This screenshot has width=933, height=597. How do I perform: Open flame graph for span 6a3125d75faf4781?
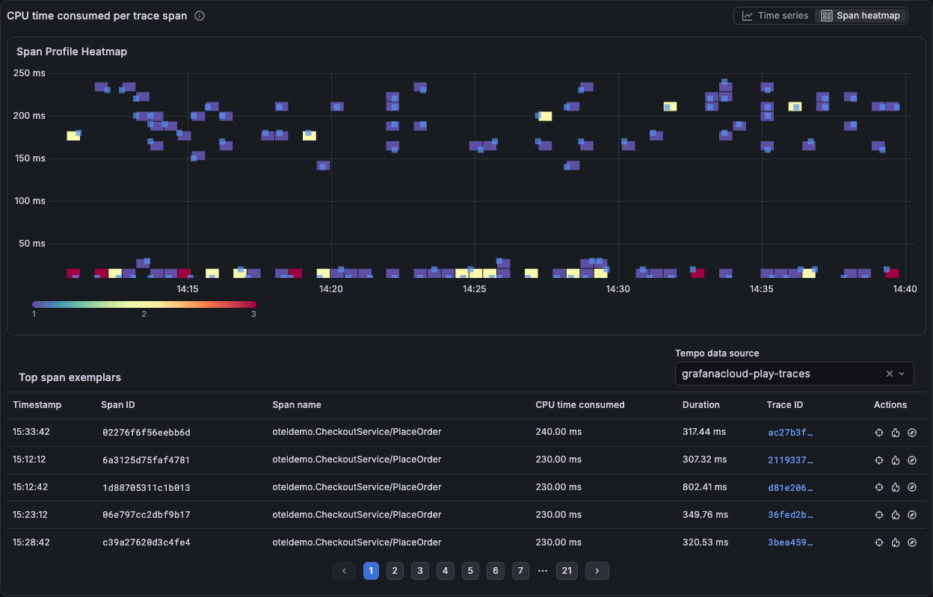click(896, 460)
